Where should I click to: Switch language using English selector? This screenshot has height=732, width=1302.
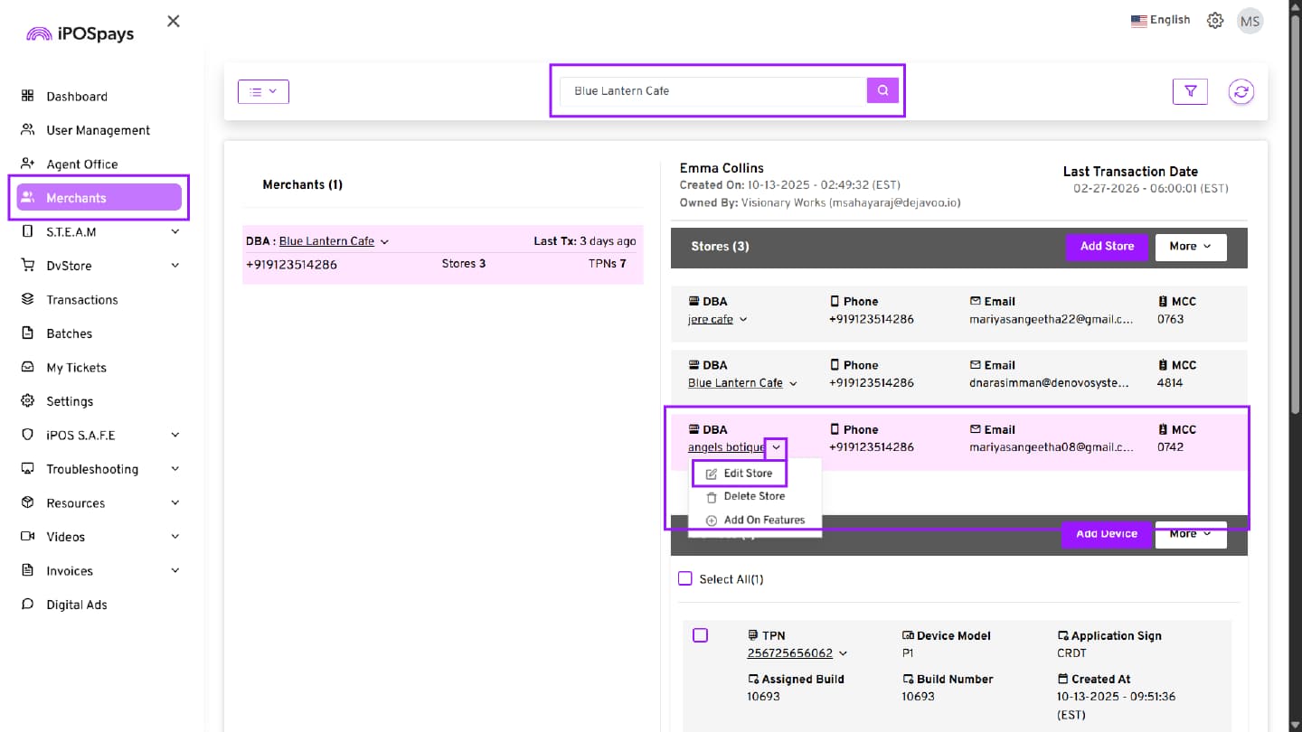click(x=1160, y=21)
